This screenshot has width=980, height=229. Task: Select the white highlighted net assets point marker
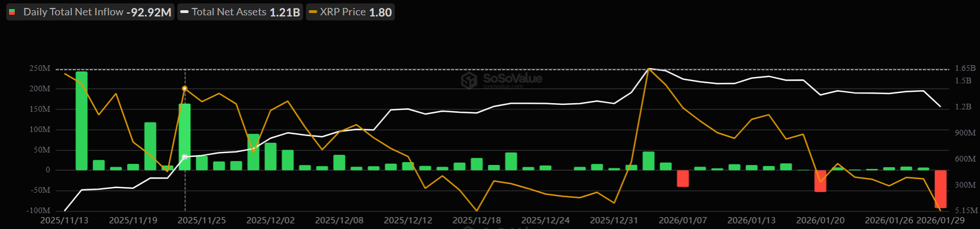(185, 157)
